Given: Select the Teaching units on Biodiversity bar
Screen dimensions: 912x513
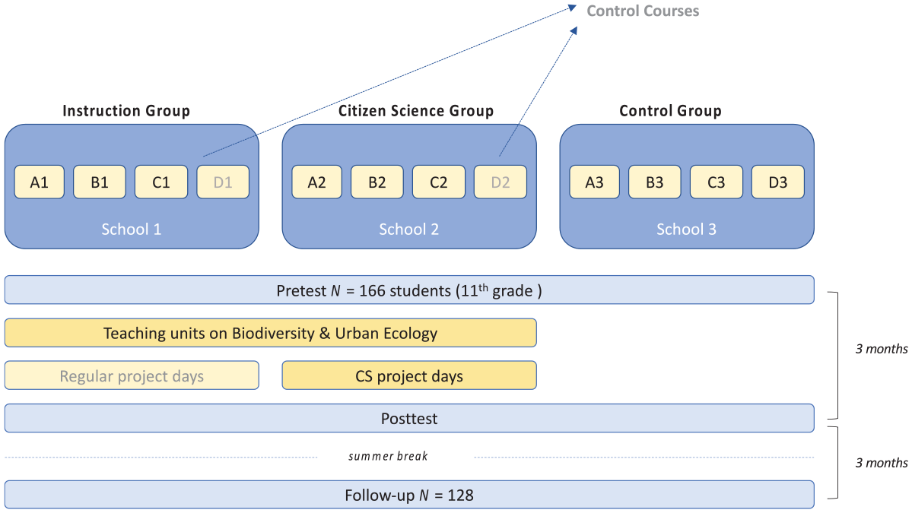Looking at the screenshot, I should pyautogui.click(x=271, y=333).
